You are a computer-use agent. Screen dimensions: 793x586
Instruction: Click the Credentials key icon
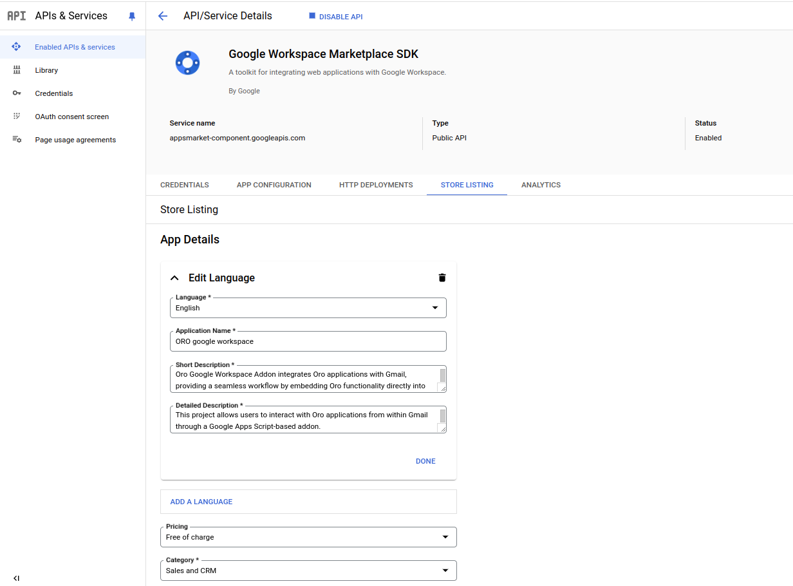17,93
